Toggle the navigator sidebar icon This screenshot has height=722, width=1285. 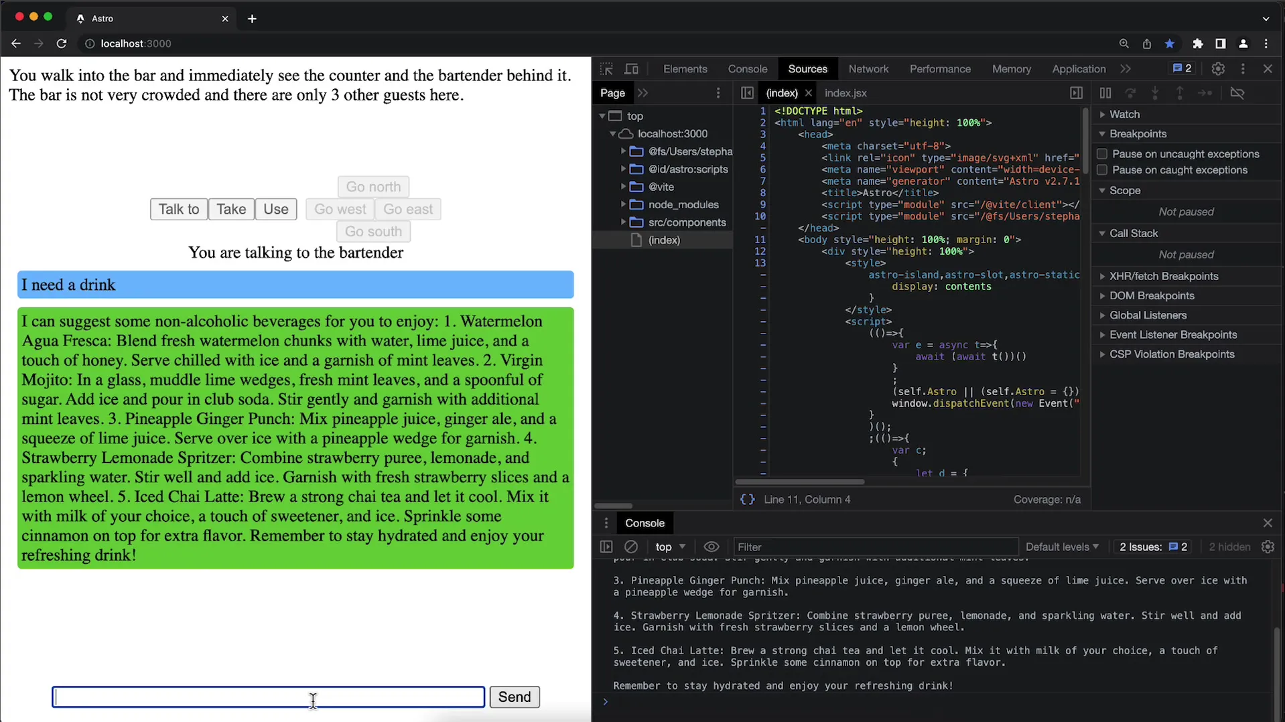click(747, 93)
